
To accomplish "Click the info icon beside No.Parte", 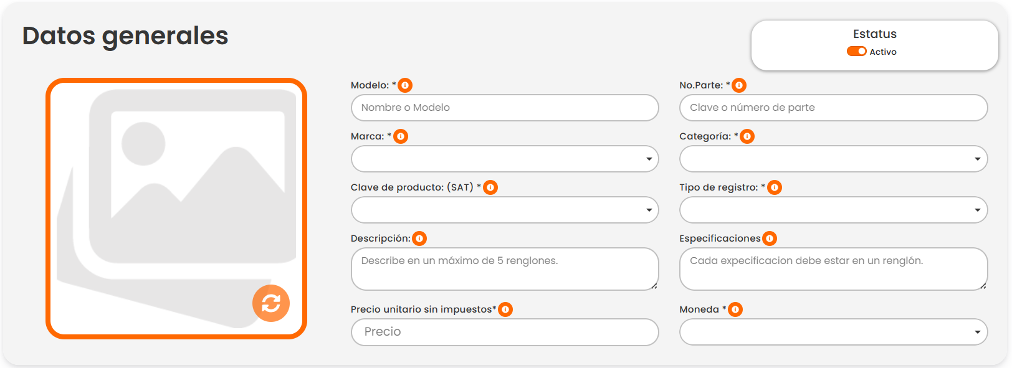I will [x=739, y=85].
